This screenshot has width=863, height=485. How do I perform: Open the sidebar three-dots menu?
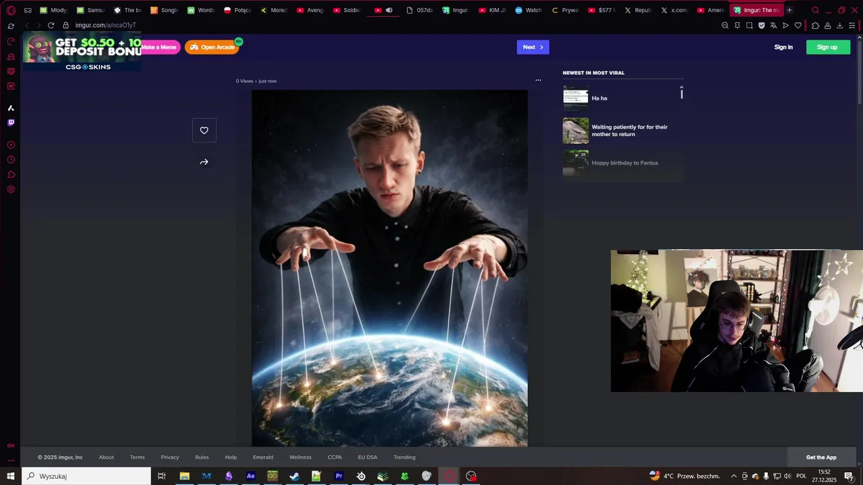tap(11, 461)
